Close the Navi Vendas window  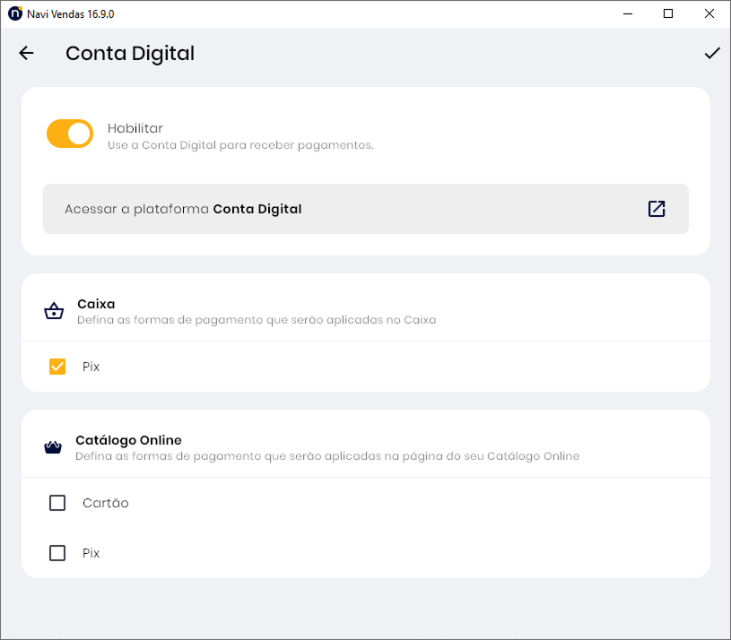(709, 14)
